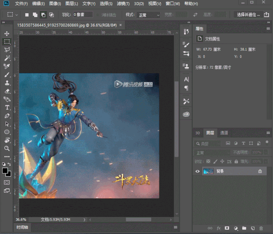Create a new layer group
Viewport: 273px width, 234px height.
244,228
